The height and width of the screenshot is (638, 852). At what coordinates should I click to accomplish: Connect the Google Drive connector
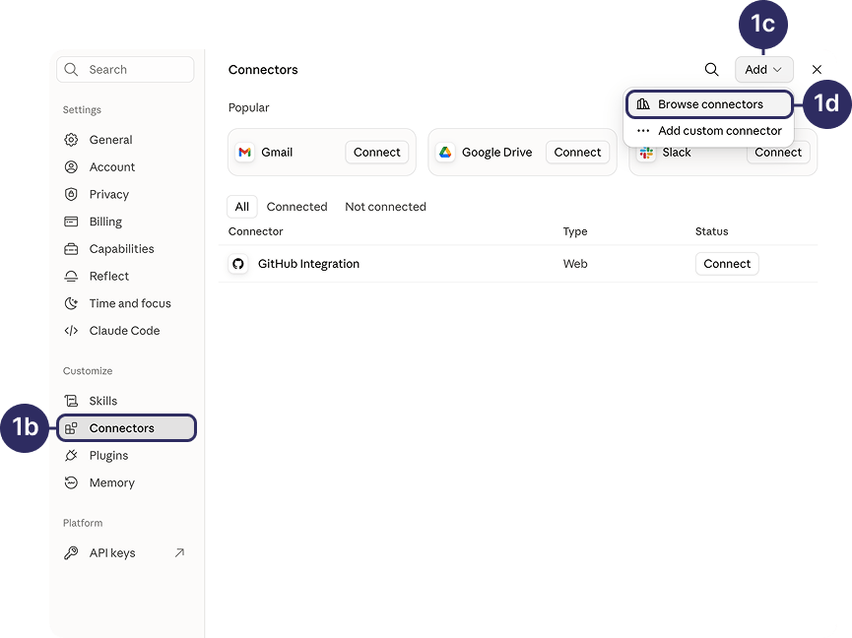pos(577,152)
